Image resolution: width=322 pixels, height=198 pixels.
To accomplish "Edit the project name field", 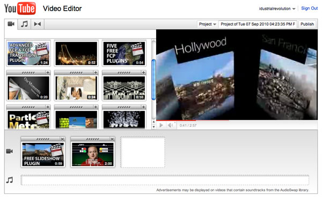I will pos(258,24).
